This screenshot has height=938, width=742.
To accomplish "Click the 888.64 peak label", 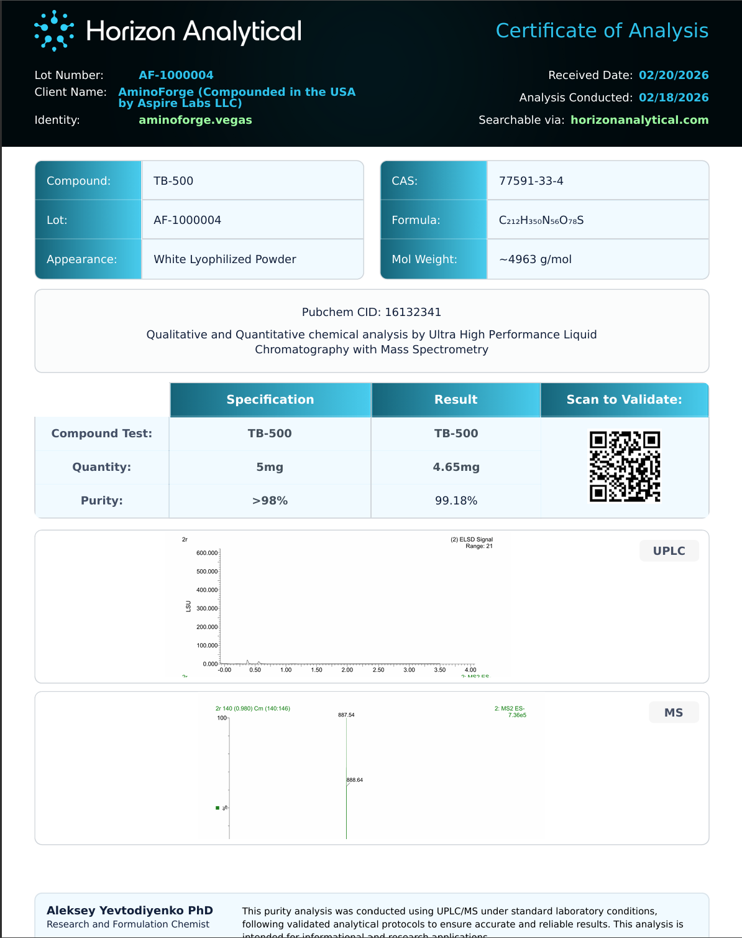I will point(355,779).
